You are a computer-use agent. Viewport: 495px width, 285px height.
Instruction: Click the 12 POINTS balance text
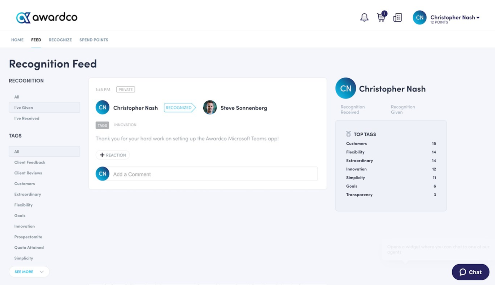coord(439,22)
